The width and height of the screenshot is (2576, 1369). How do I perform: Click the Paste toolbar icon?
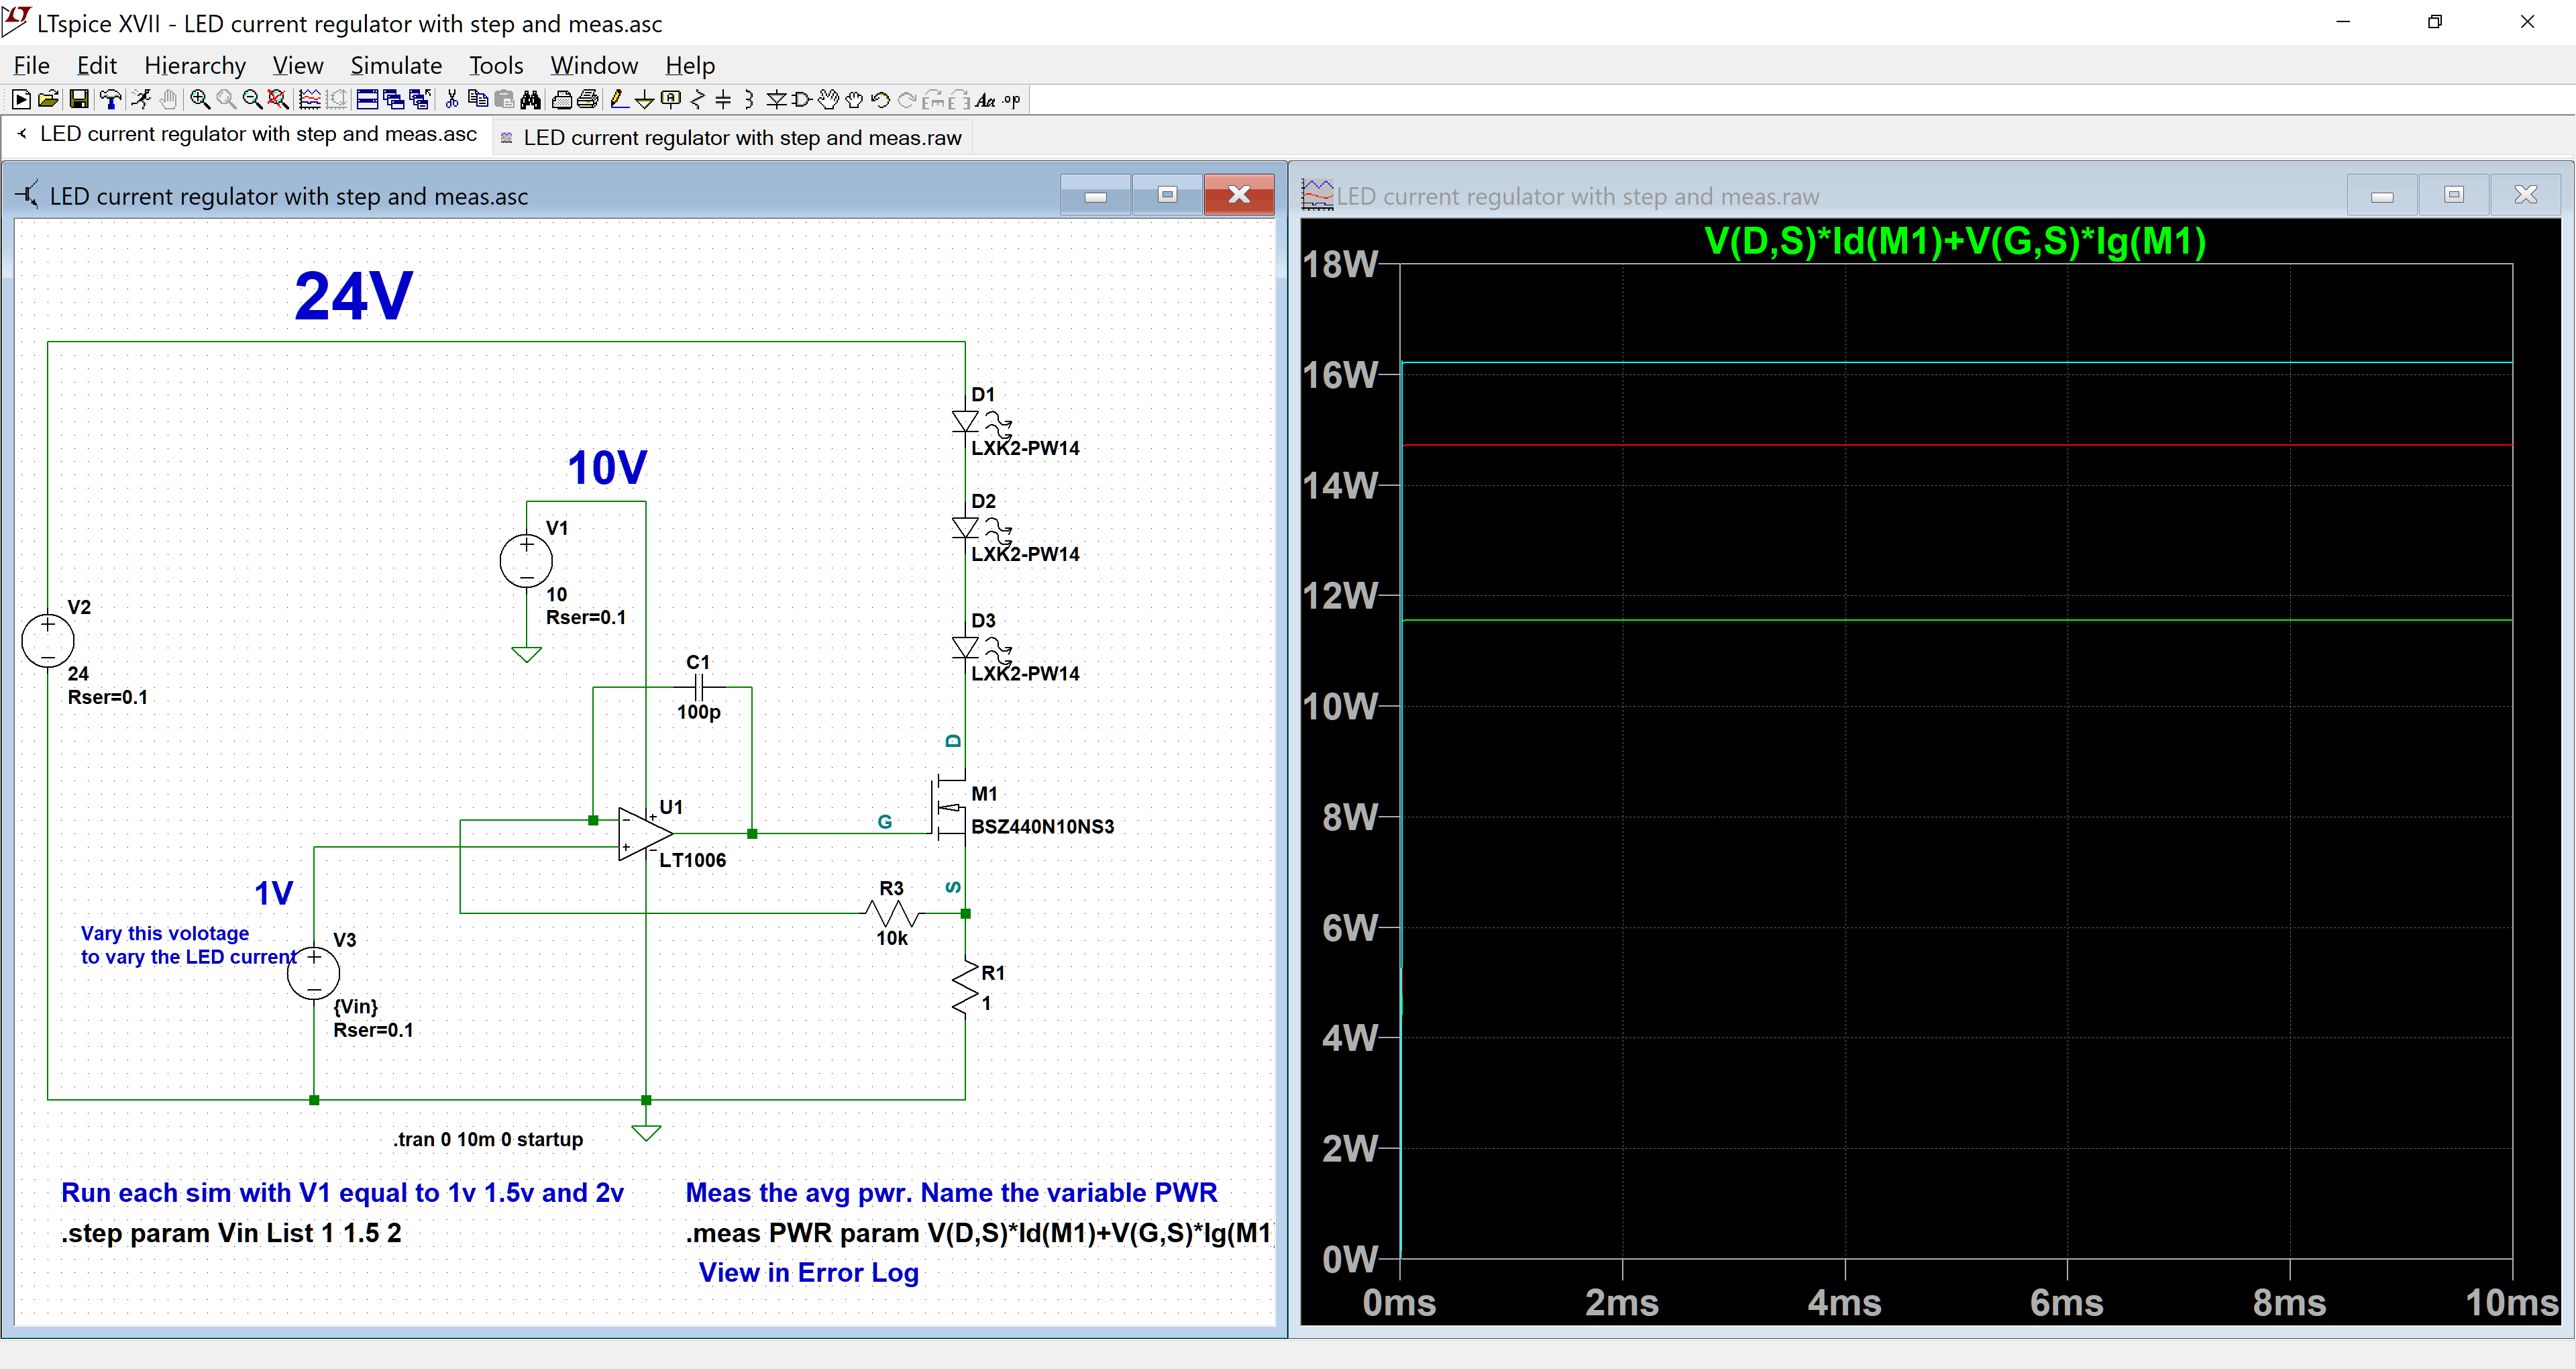pos(505,100)
